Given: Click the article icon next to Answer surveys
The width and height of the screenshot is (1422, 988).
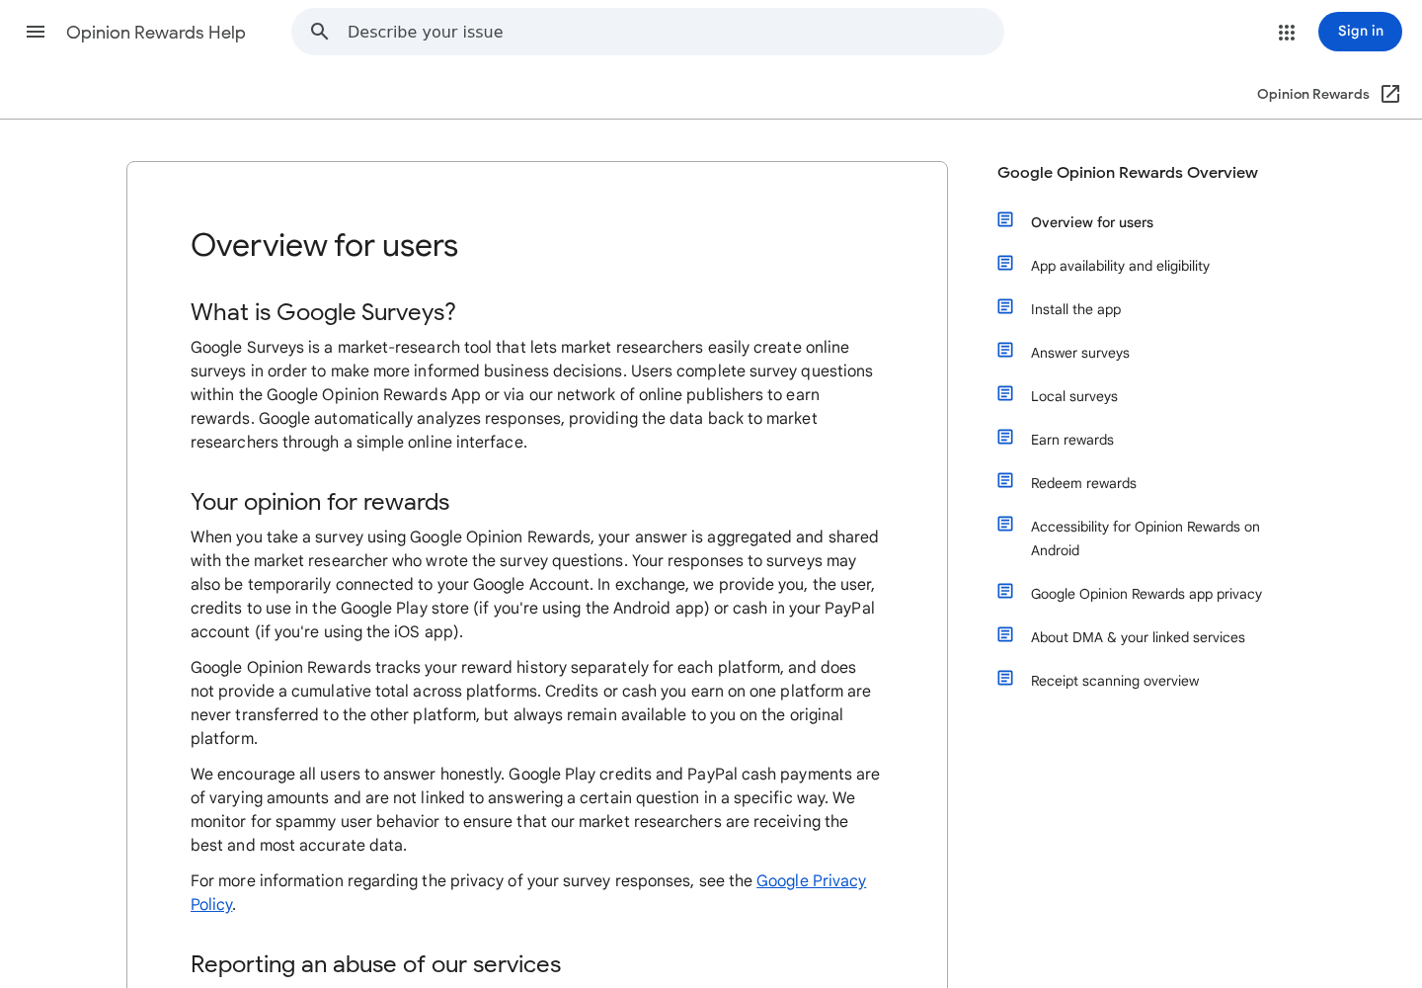Looking at the screenshot, I should tap(1005, 350).
